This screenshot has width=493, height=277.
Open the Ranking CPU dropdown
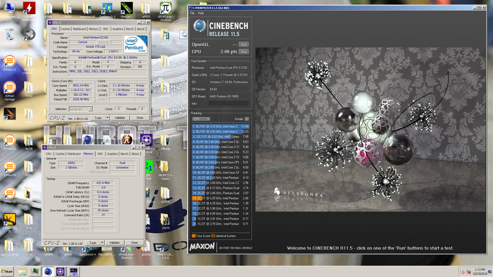201,119
